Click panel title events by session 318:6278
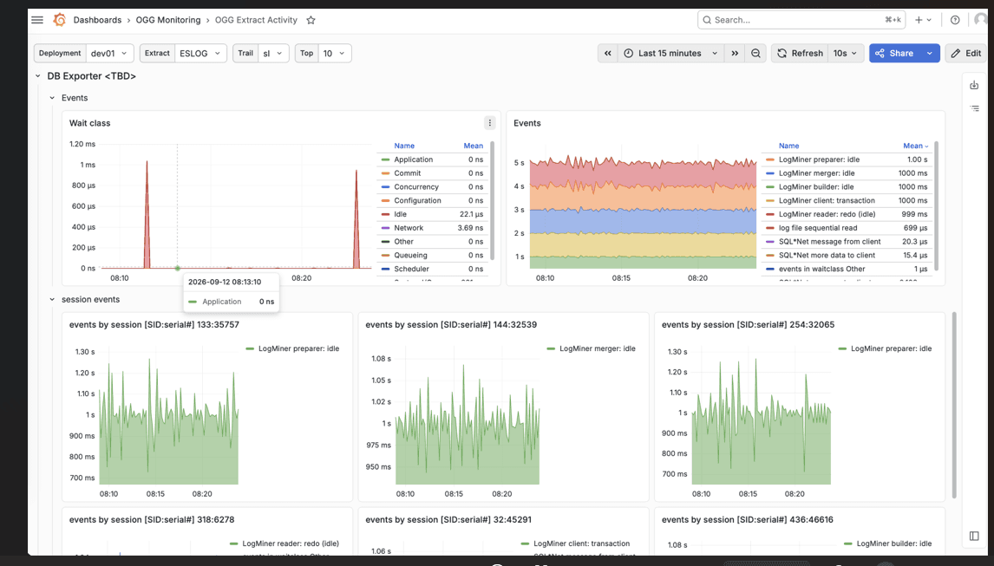This screenshot has height=566, width=994. [152, 520]
